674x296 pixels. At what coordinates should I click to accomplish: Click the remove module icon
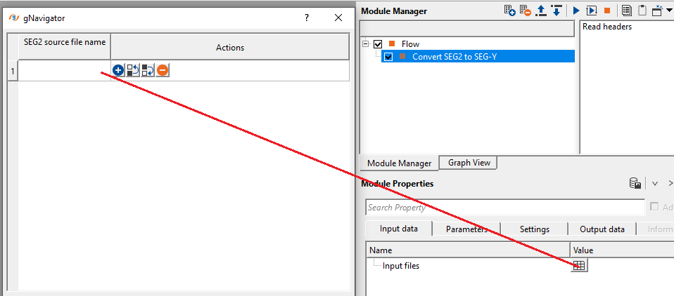(x=526, y=11)
